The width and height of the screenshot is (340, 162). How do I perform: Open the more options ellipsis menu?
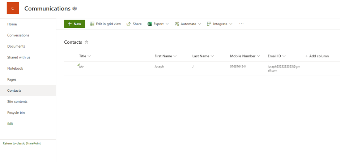coord(241,24)
